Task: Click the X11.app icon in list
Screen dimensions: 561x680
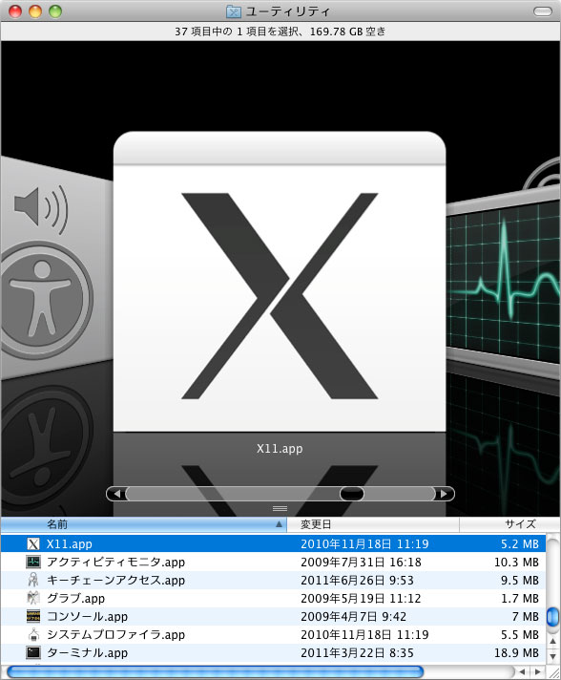Action: 33,543
